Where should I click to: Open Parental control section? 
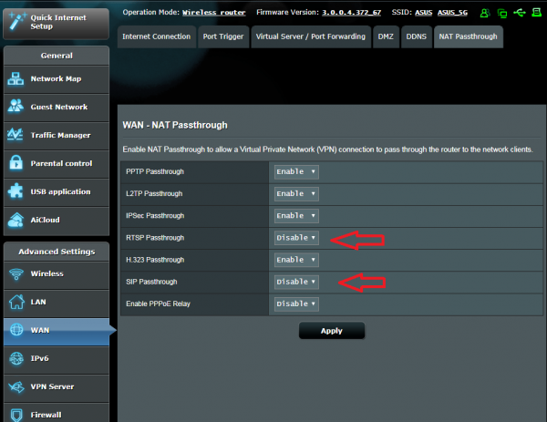click(57, 163)
